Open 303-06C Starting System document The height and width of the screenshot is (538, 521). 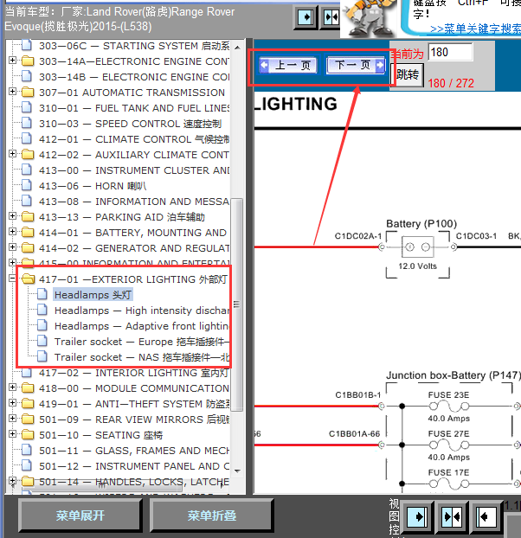[x=134, y=46]
